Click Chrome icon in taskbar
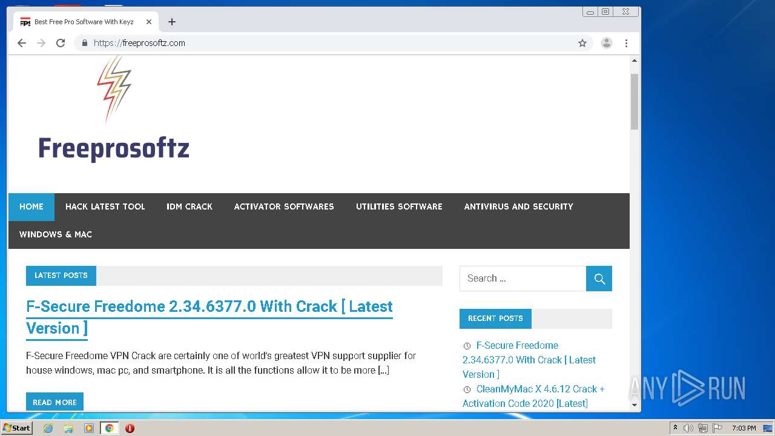Image resolution: width=775 pixels, height=436 pixels. click(109, 428)
